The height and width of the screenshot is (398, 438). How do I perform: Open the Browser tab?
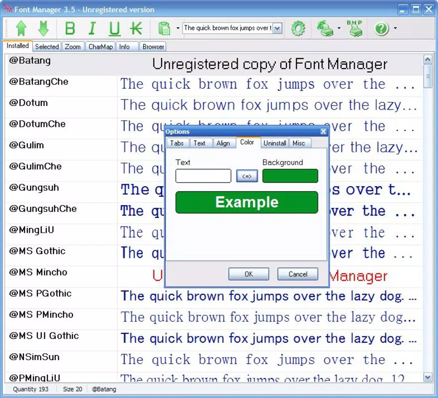(153, 47)
